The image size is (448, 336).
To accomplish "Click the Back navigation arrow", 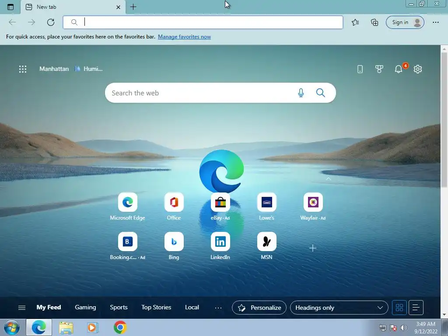I will pos(12,22).
